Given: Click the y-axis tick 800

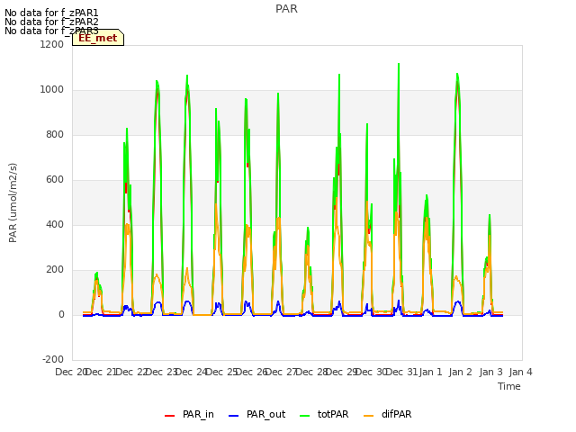Looking at the screenshot, I should coord(55,134).
